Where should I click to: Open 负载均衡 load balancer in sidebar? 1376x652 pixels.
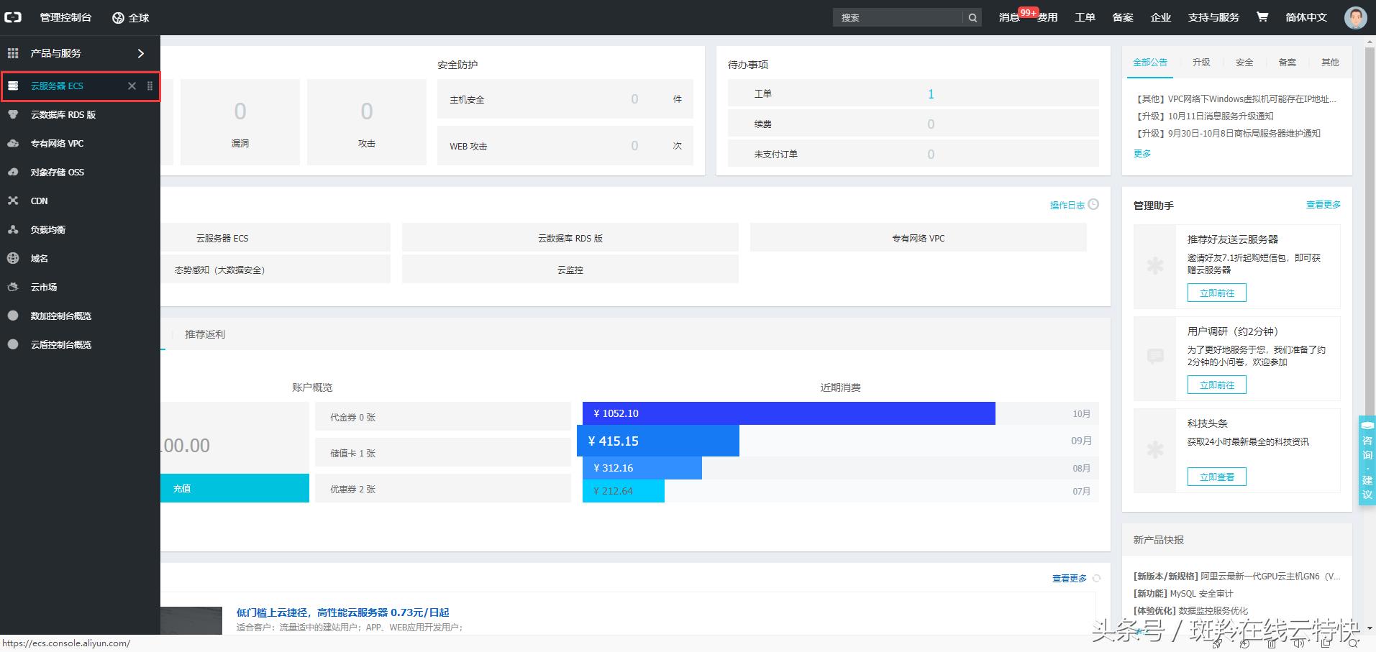pos(47,230)
